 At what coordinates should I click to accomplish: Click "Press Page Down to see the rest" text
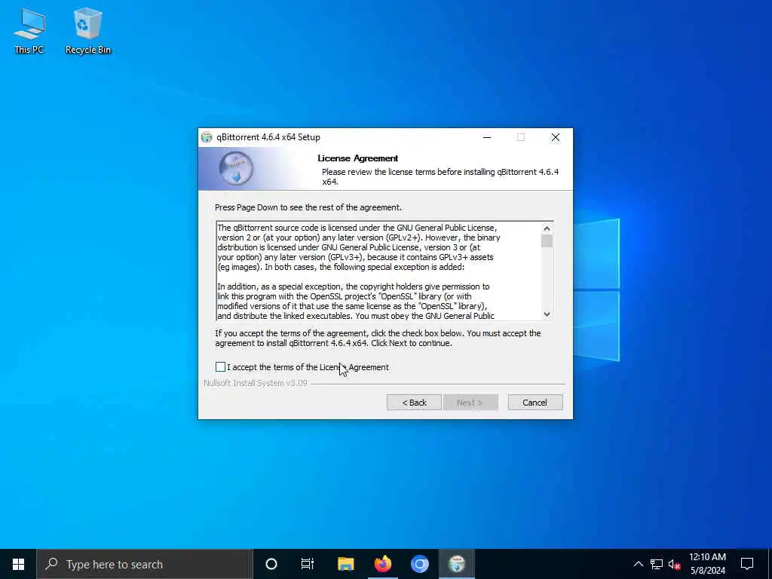[x=281, y=207]
